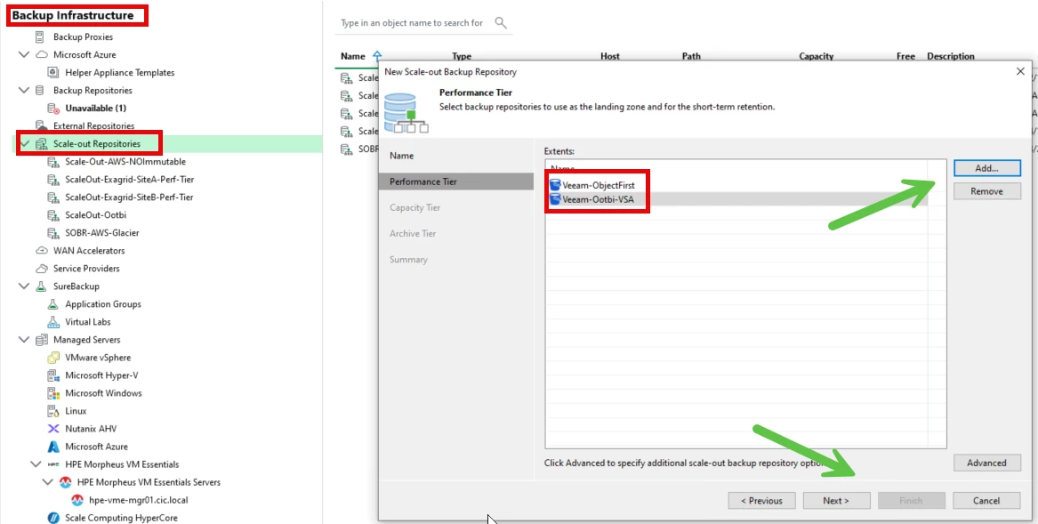Click the SureBackup flask icon
This screenshot has height=524, width=1038.
(41, 286)
